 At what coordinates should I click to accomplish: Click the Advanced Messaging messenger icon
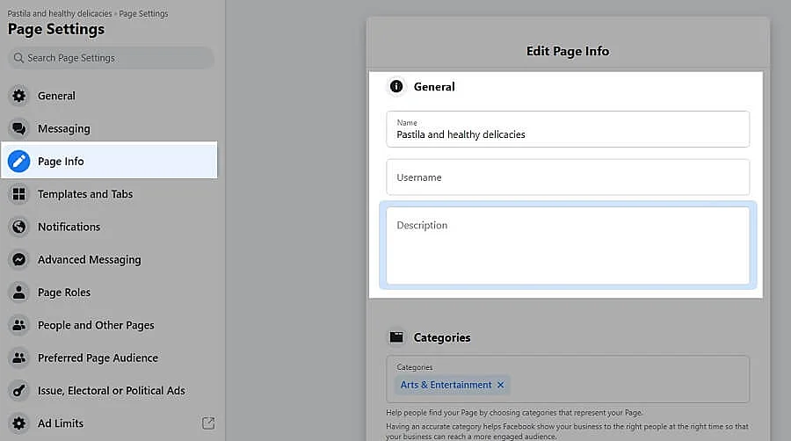19,260
